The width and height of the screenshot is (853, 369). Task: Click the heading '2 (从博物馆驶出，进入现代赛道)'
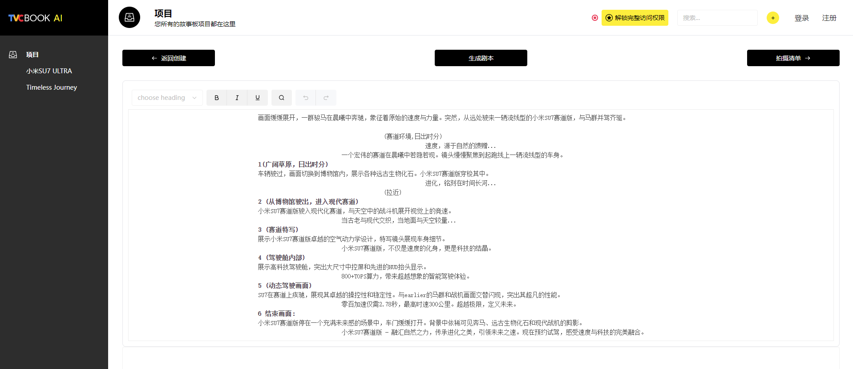tap(308, 202)
